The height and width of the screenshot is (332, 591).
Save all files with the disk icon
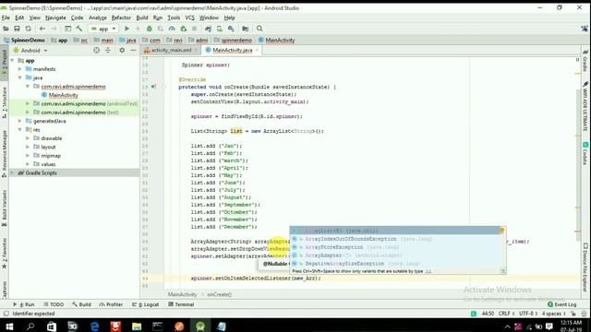[x=17, y=29]
